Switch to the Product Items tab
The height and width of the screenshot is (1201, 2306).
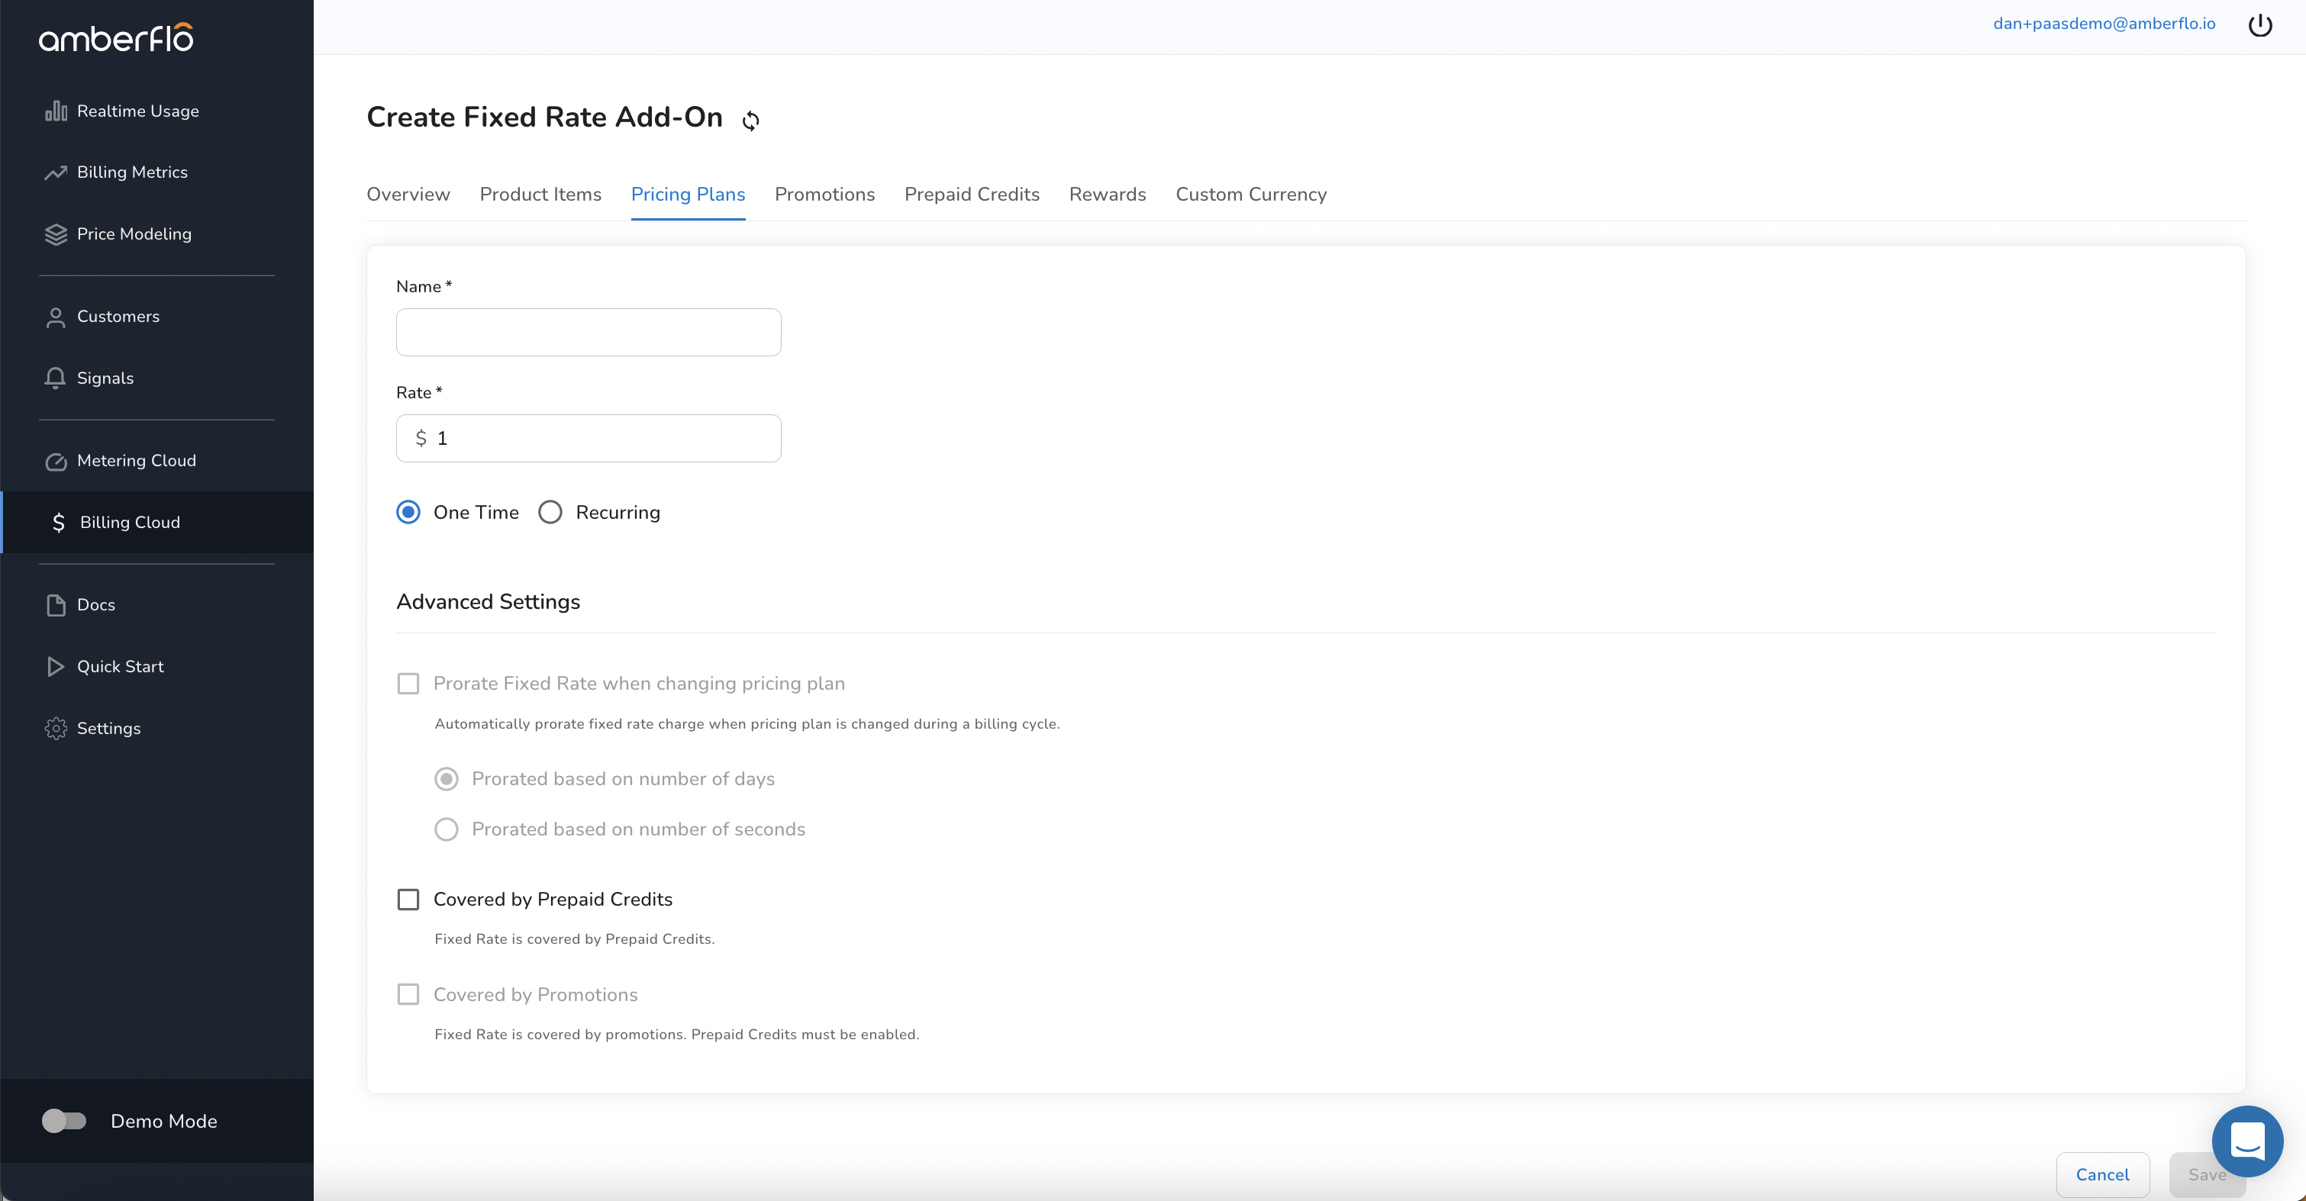[540, 195]
